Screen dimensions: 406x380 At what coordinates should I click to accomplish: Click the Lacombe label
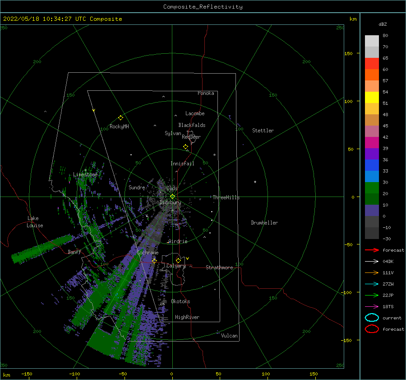[195, 113]
